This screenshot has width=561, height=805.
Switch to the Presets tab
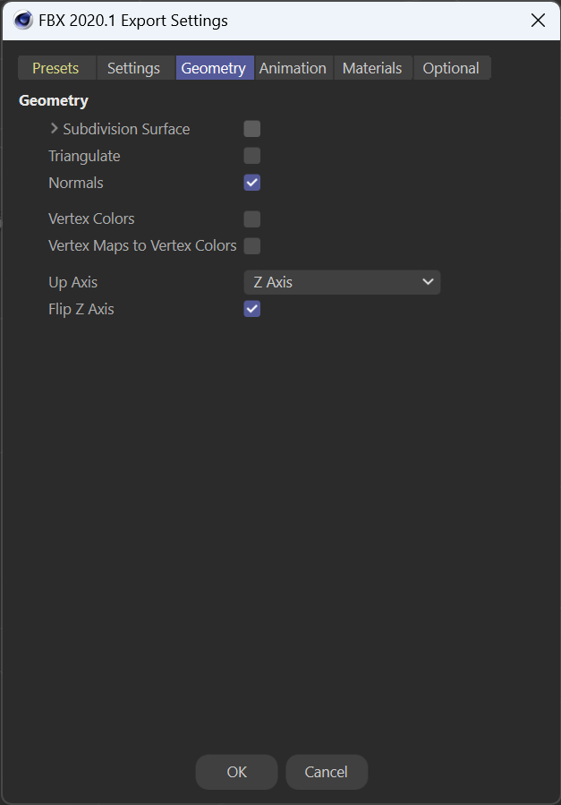click(x=56, y=68)
